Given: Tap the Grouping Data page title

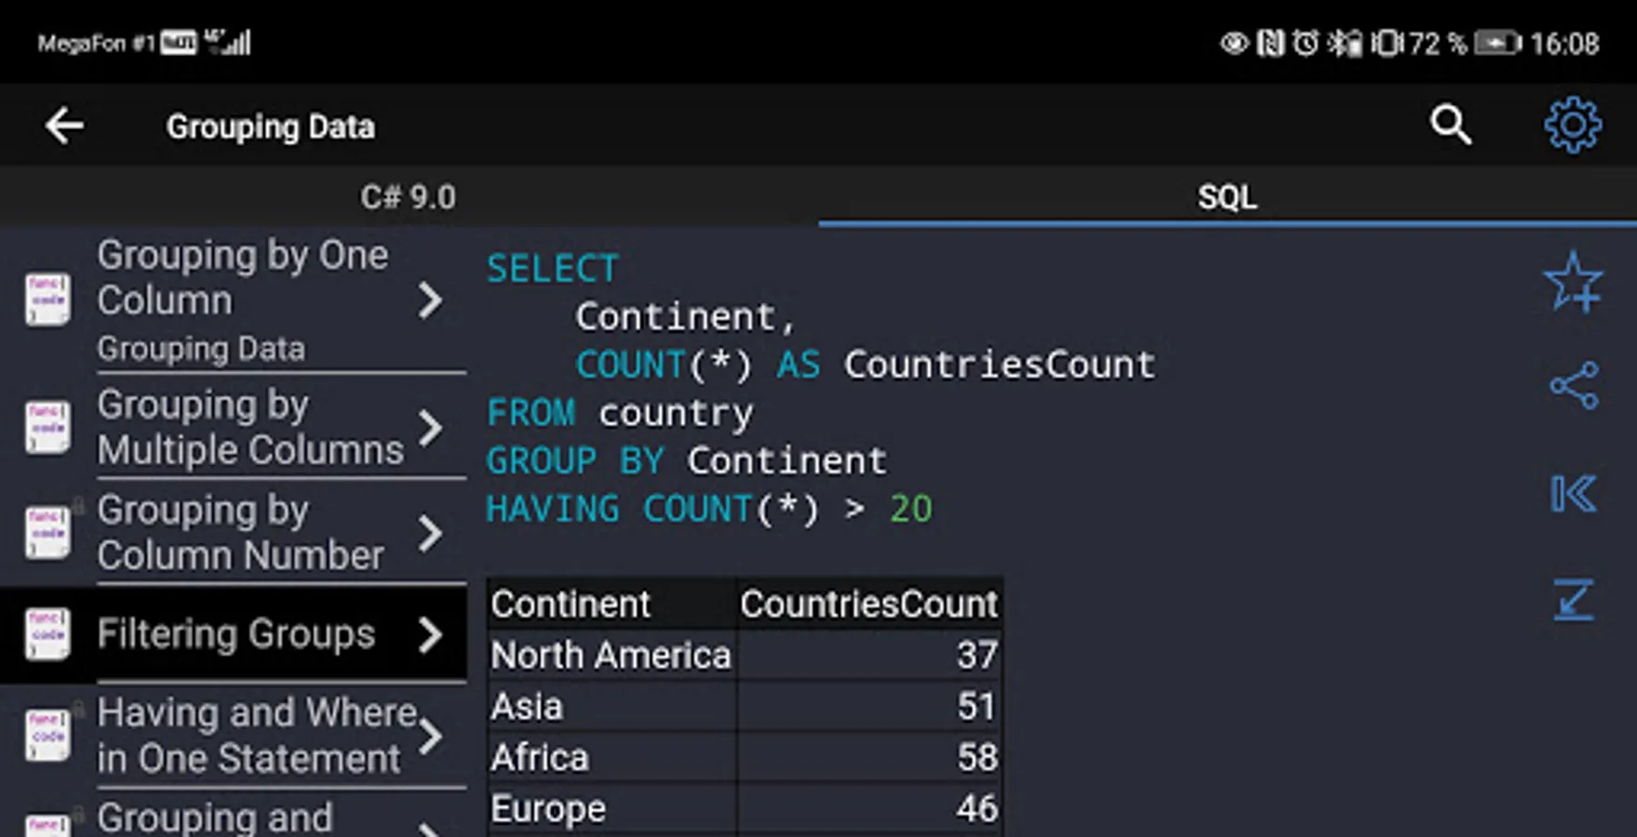Looking at the screenshot, I should coord(271,126).
